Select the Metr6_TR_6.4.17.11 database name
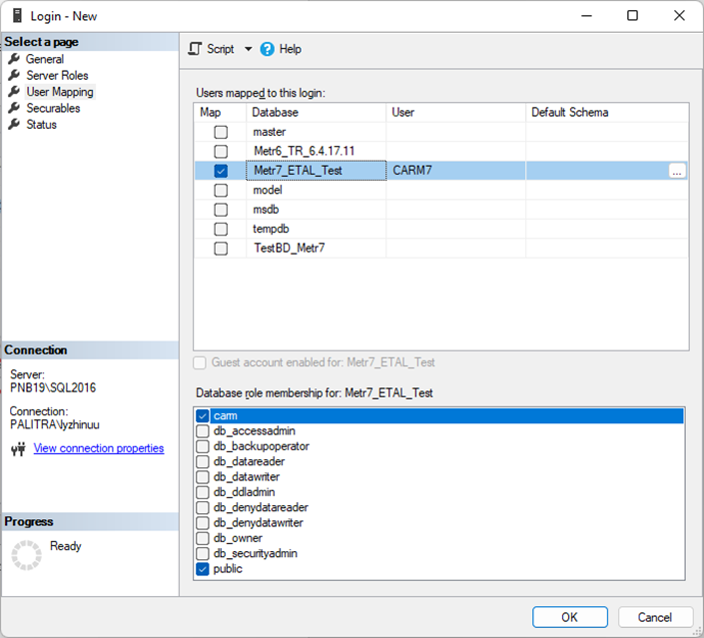This screenshot has height=638, width=704. (x=304, y=151)
